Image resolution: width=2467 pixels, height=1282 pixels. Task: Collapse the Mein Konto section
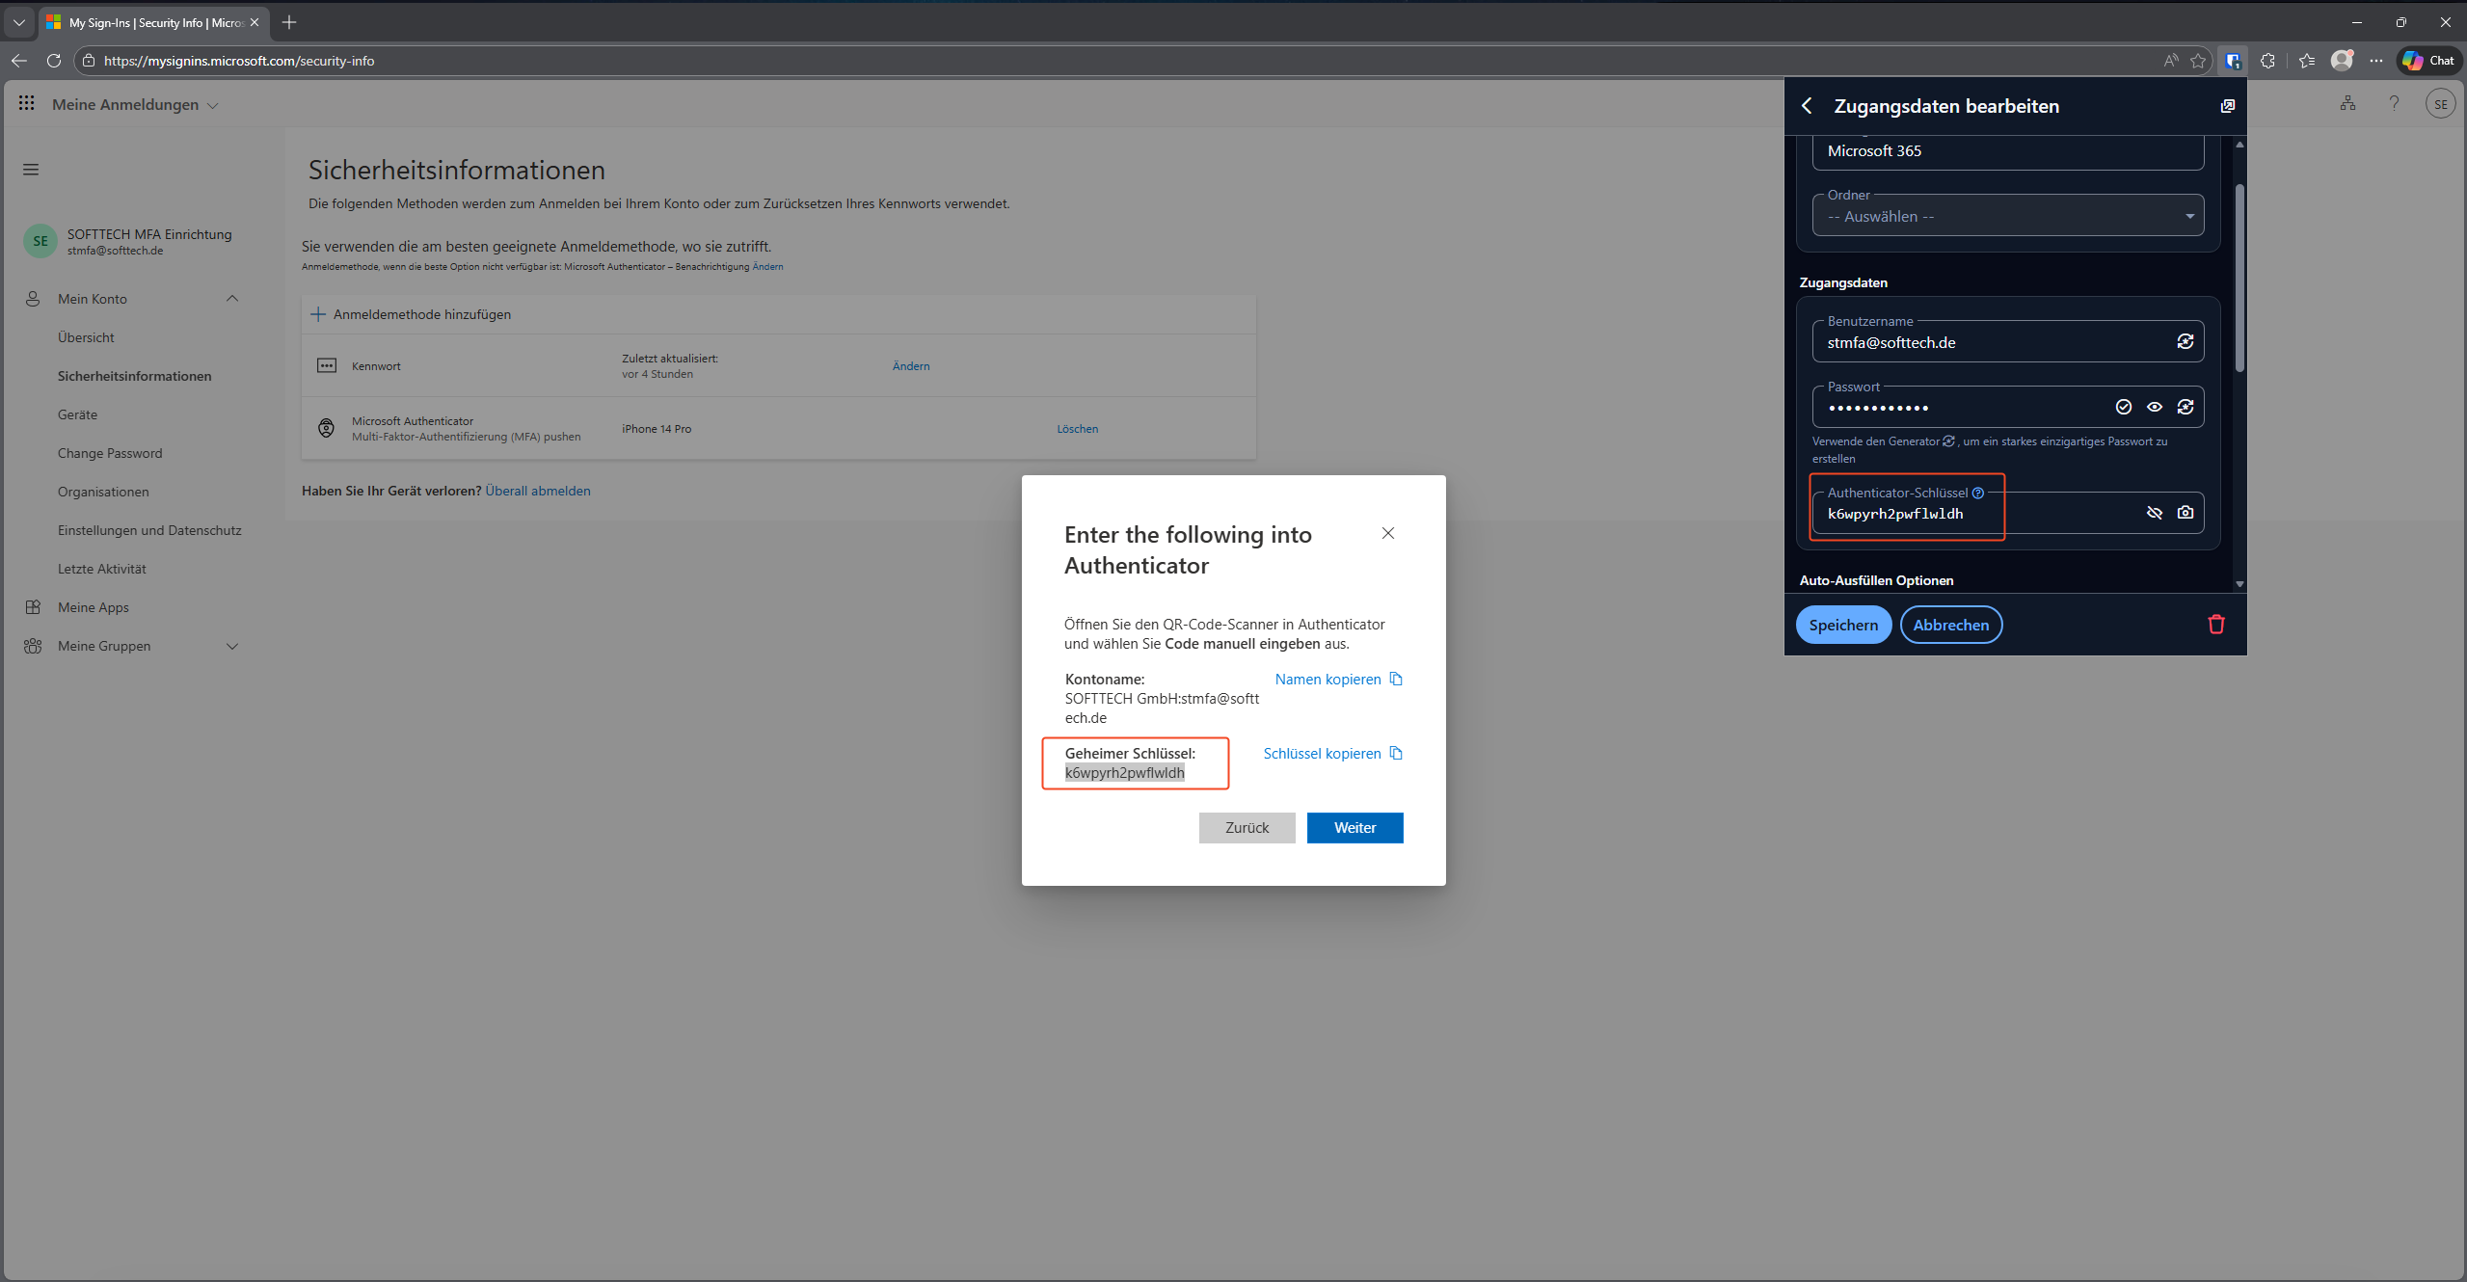[232, 299]
